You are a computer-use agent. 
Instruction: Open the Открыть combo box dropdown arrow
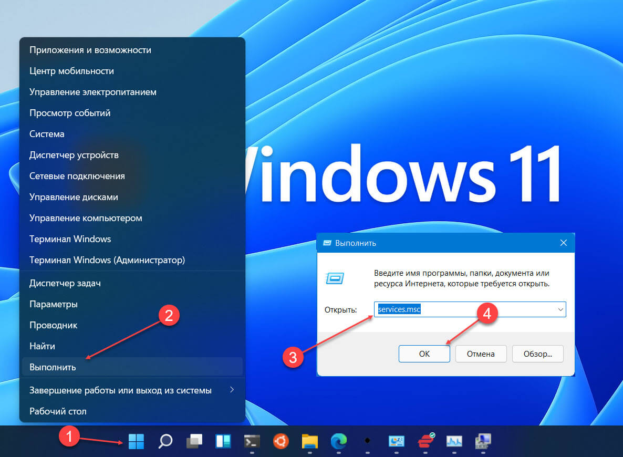pos(560,309)
